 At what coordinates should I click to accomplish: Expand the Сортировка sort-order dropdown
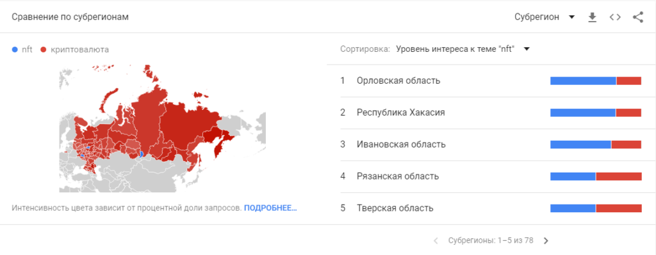click(463, 49)
